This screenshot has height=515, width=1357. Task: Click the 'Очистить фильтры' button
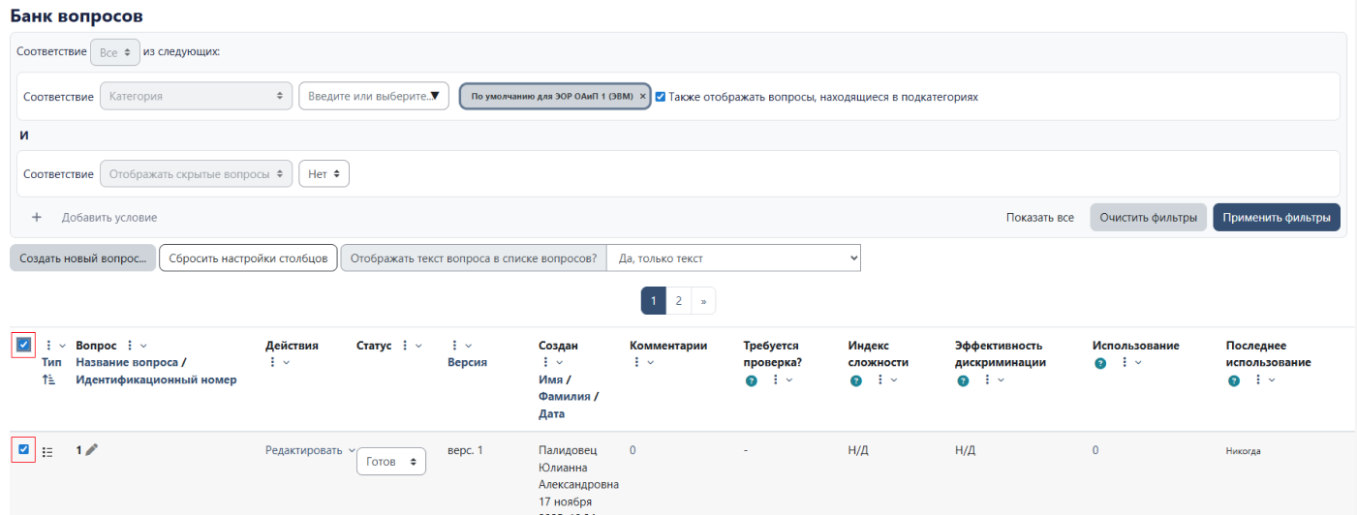[x=1149, y=218]
